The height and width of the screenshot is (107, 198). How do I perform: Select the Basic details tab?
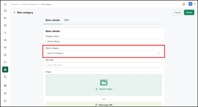53,20
